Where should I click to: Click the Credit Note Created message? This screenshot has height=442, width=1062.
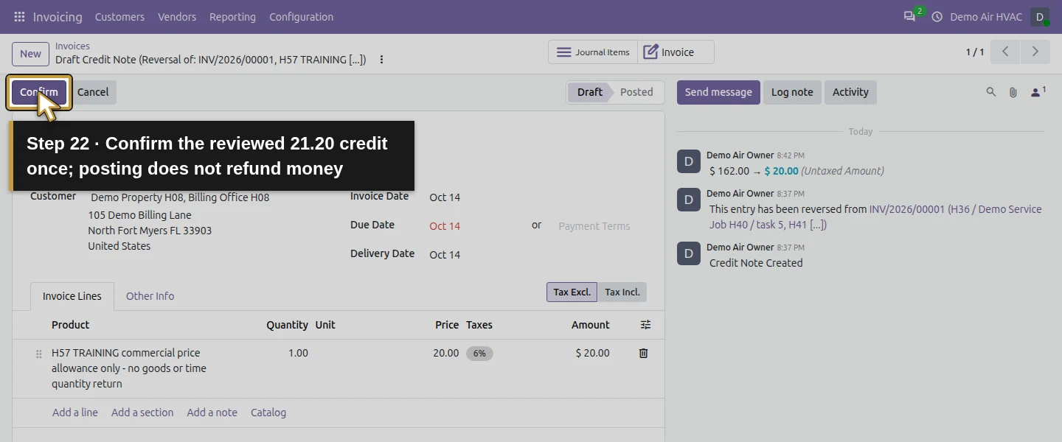pos(756,263)
